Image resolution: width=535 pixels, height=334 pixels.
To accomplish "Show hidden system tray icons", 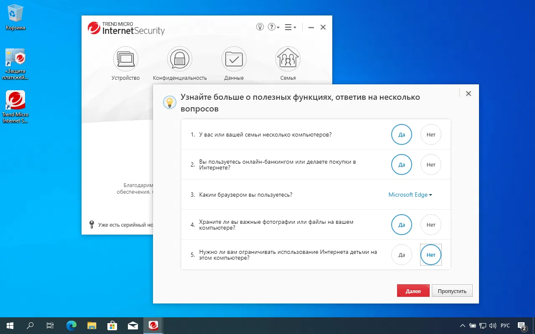I will (463, 326).
